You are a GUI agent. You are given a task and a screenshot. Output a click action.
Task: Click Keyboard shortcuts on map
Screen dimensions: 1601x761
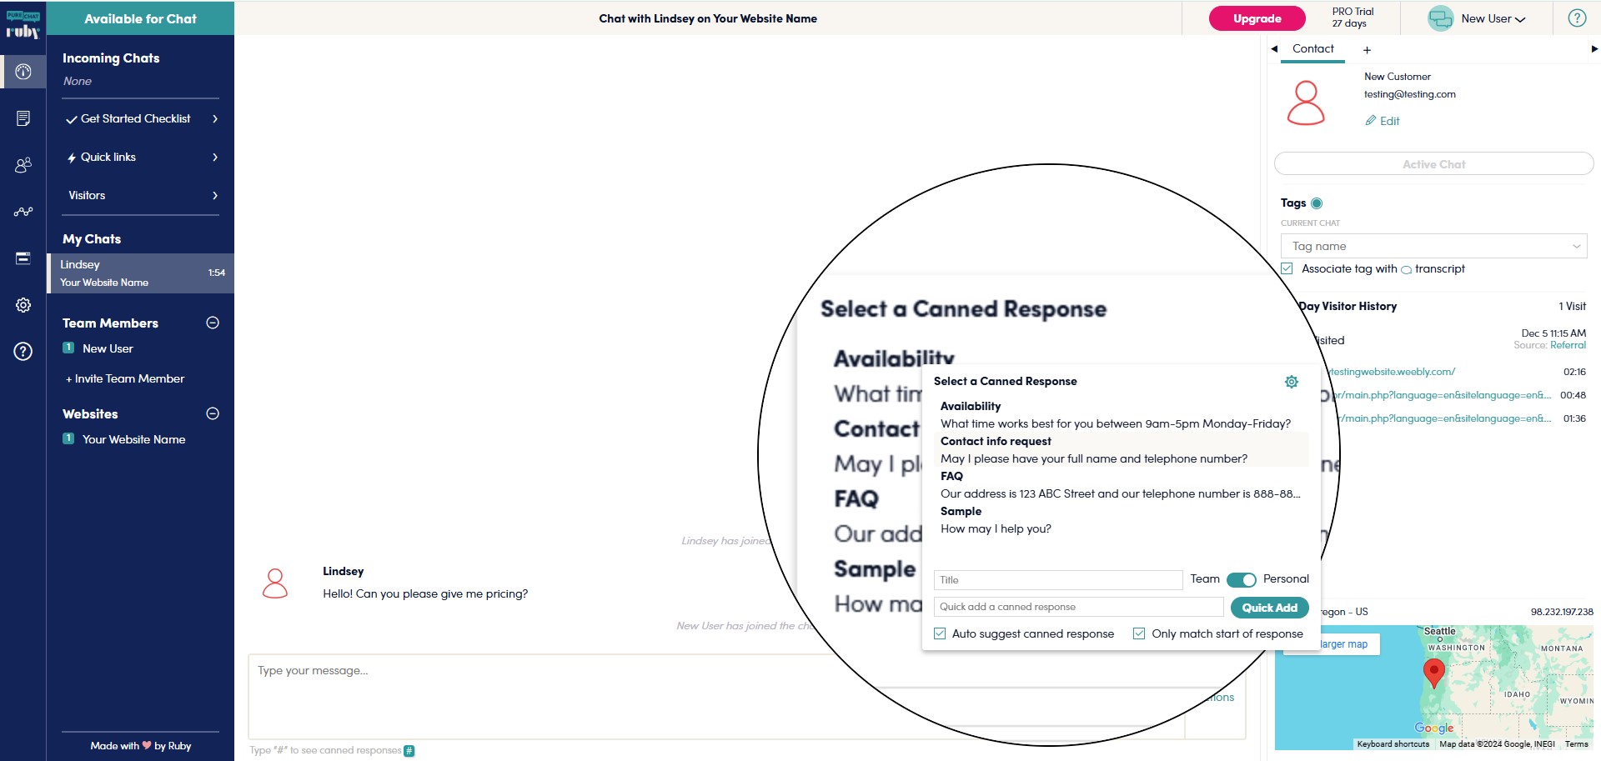pyautogui.click(x=1393, y=744)
